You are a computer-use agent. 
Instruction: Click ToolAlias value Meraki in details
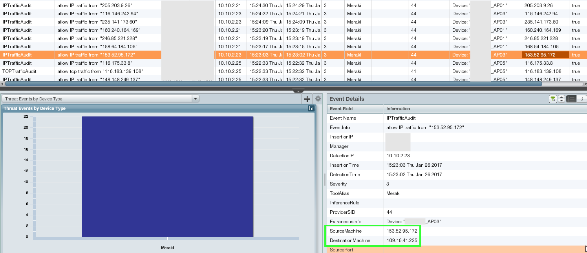pos(393,193)
